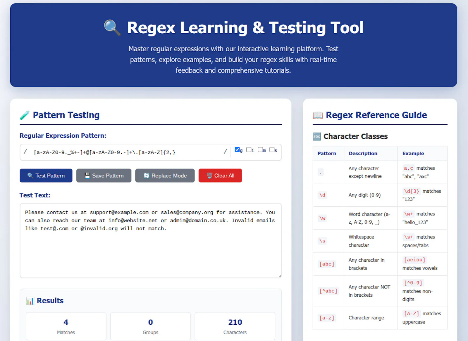Click the dot pattern cell in first row
The height and width of the screenshot is (341, 468).
pos(328,172)
